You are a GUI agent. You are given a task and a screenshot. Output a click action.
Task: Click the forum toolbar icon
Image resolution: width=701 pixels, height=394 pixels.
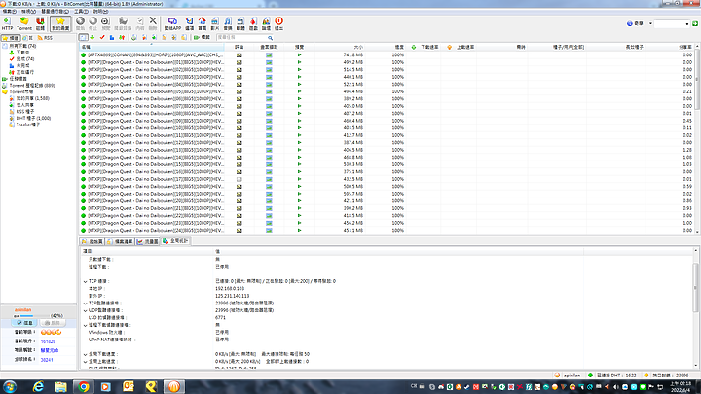[266, 23]
